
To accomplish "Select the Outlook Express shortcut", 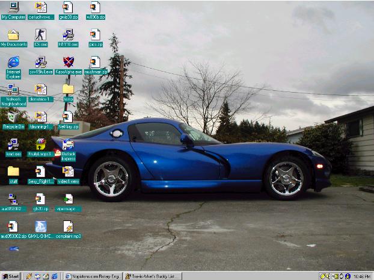I will point(68,145).
